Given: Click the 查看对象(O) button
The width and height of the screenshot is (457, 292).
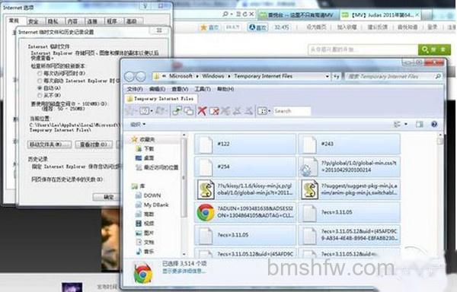Looking at the screenshot, I should tap(94, 144).
